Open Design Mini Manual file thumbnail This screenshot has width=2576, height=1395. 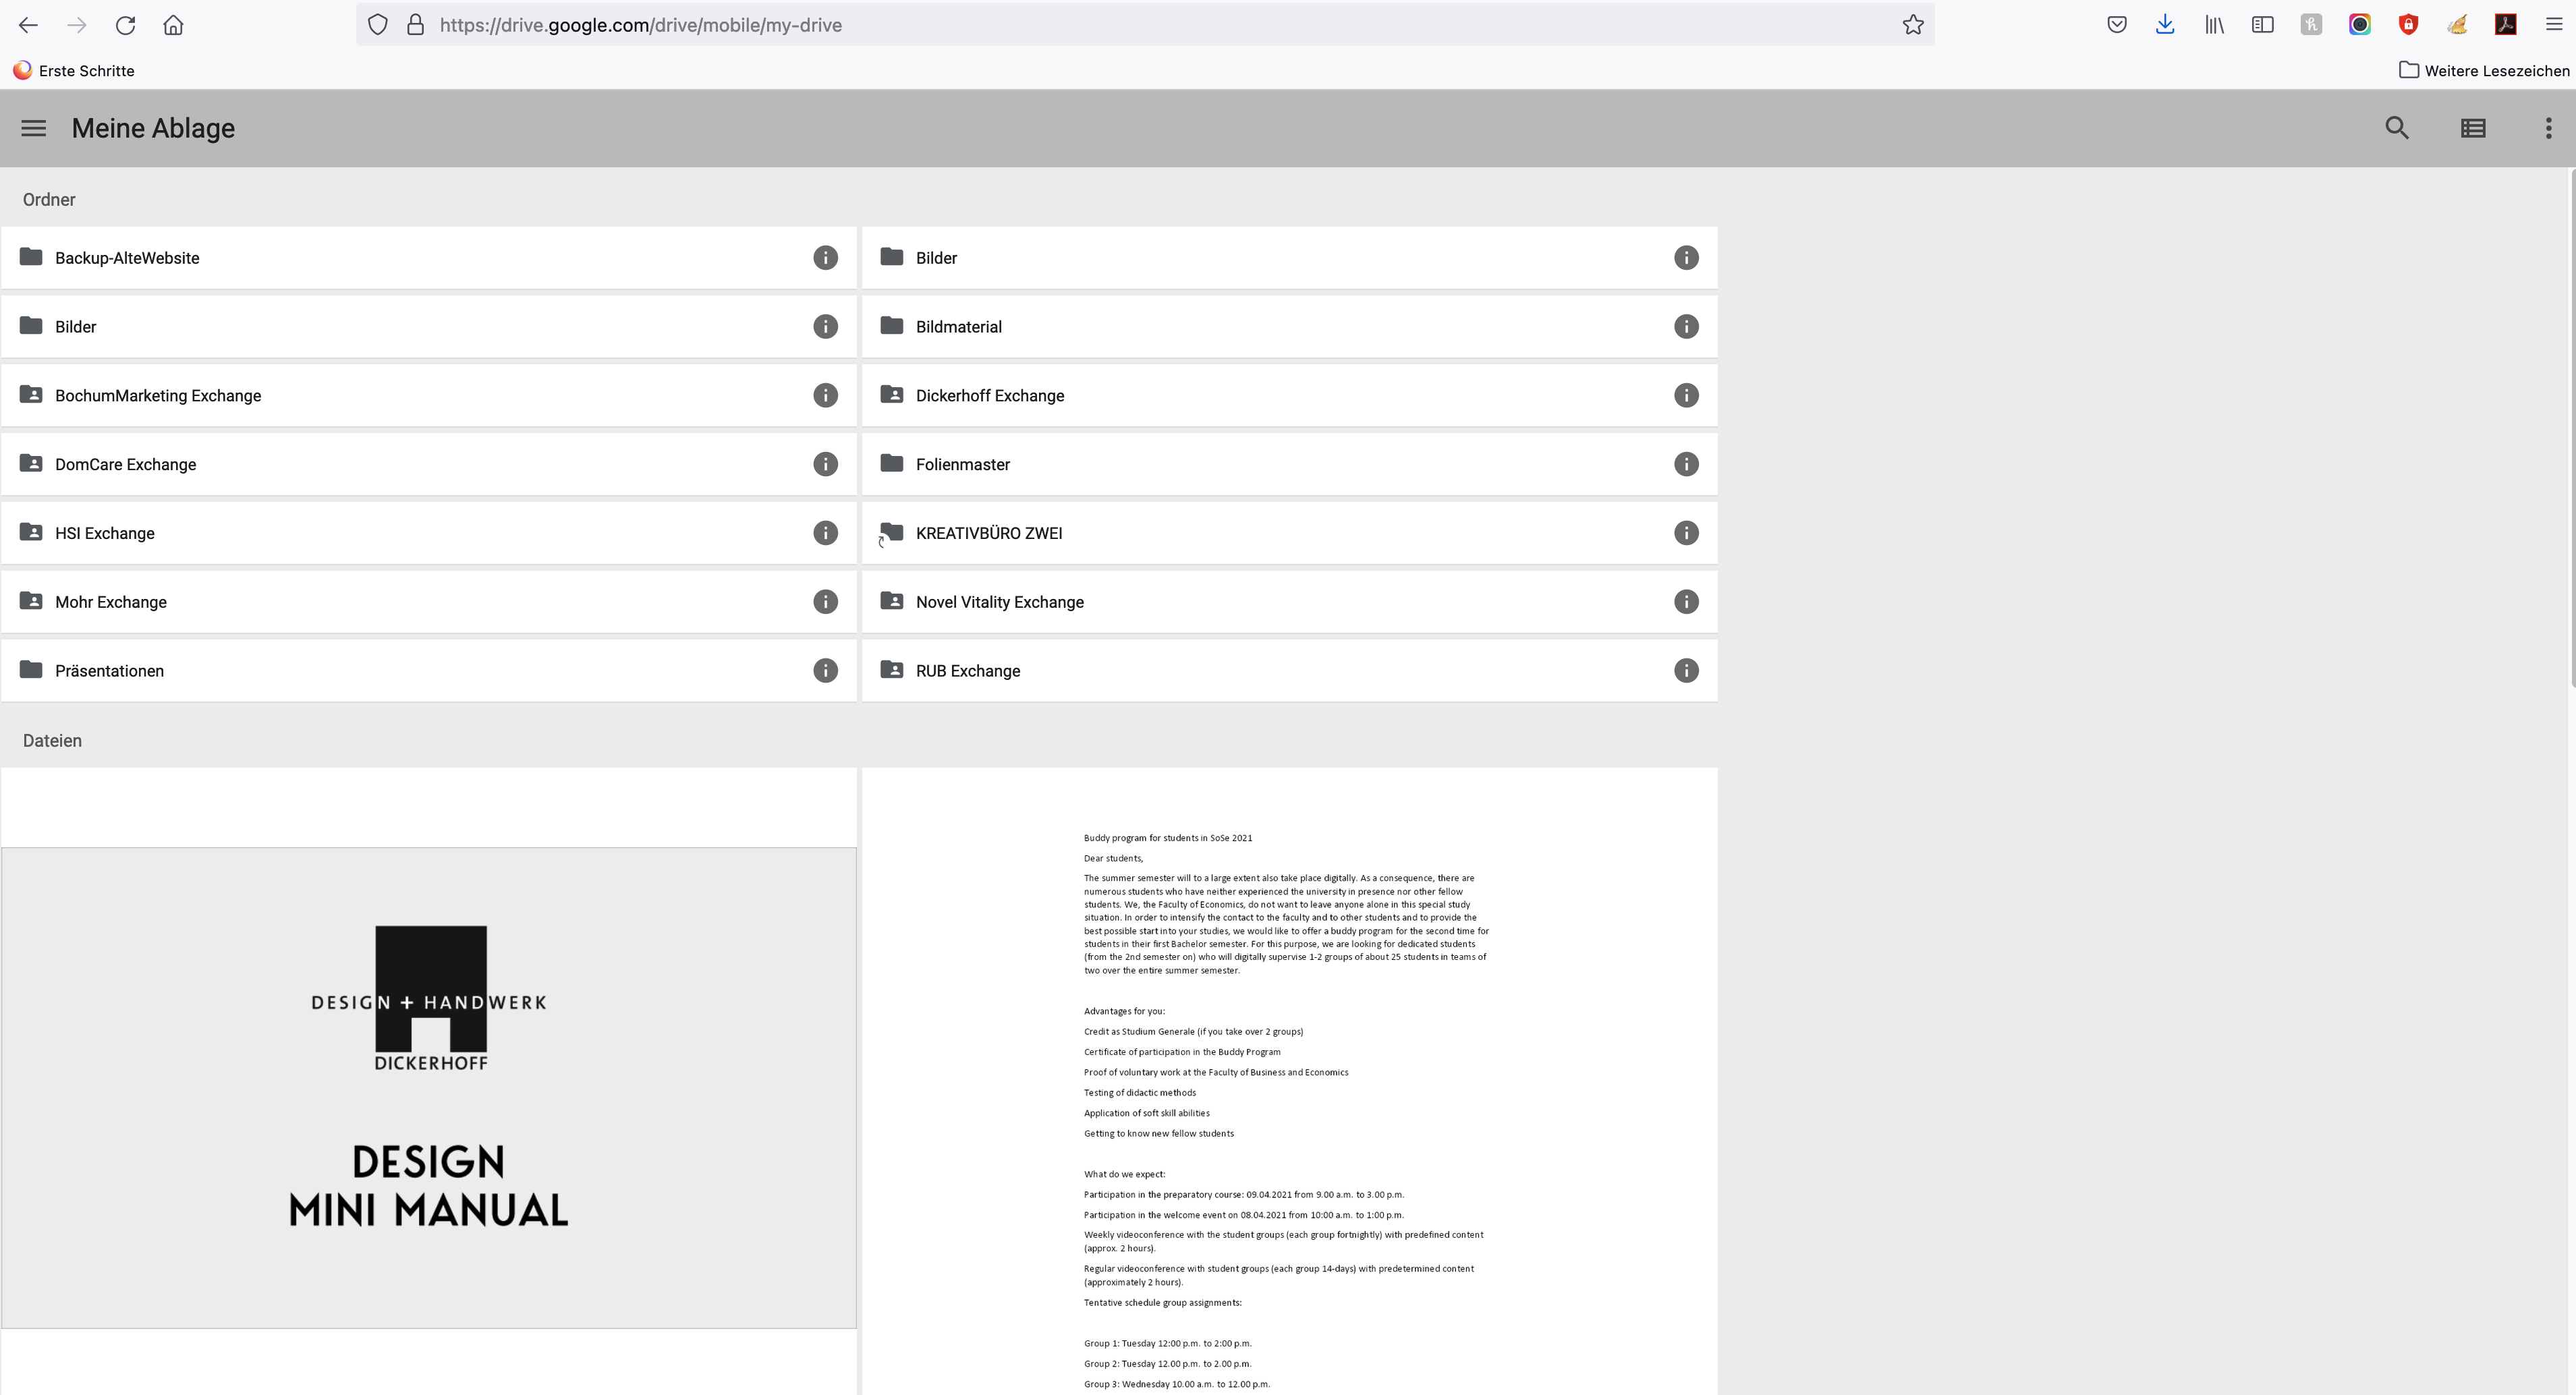(428, 1087)
